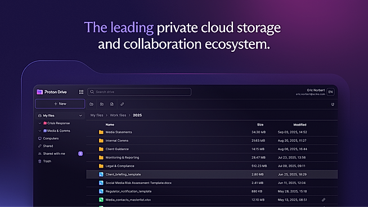The width and height of the screenshot is (368, 207).
Task: Open Shared with me section
Action: point(54,154)
